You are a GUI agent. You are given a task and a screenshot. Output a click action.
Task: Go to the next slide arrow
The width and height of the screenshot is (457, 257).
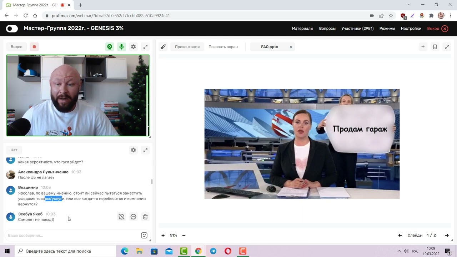point(447,235)
